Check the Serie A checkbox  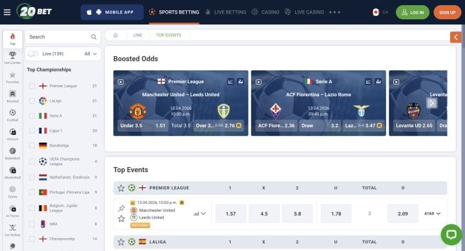coord(32,115)
